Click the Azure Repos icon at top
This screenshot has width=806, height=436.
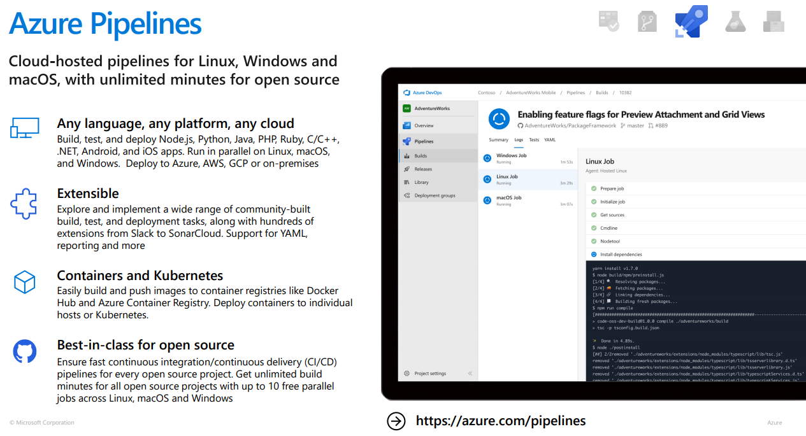[x=647, y=22]
